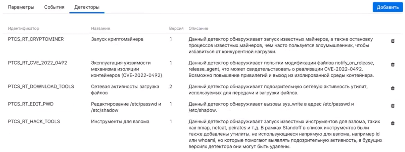Click the PTCS_RT_DOWNLOAD_TOOLS identifier
This screenshot has width=405, height=152.
[41, 87]
